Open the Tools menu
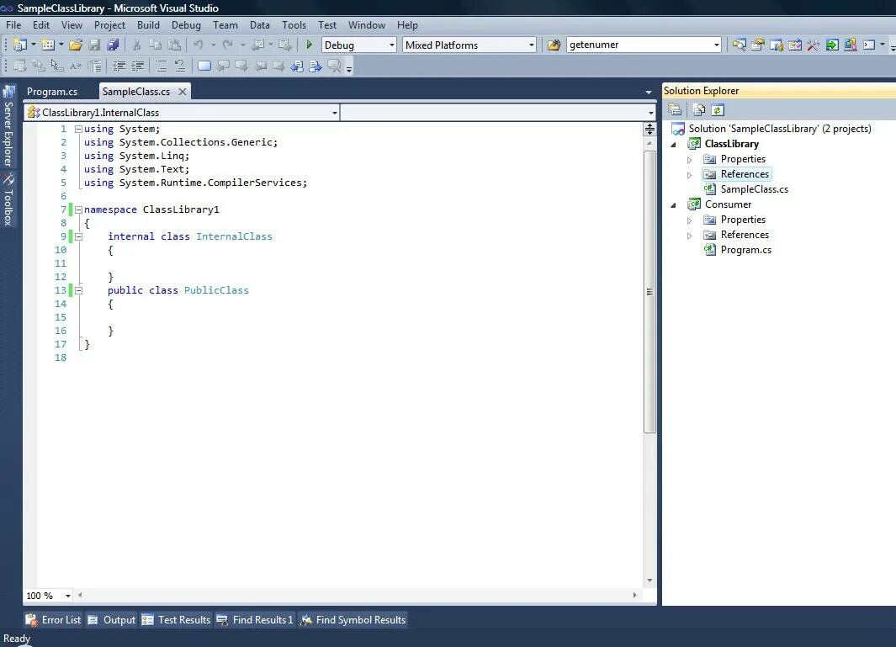Image resolution: width=896 pixels, height=647 pixels. pos(294,25)
